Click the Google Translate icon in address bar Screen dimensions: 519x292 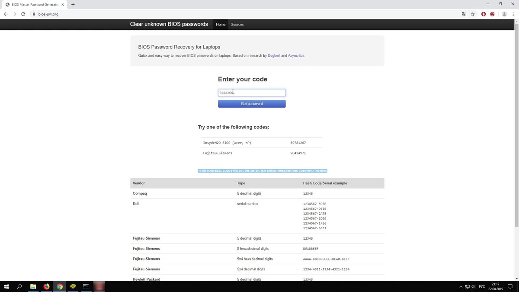point(464,14)
